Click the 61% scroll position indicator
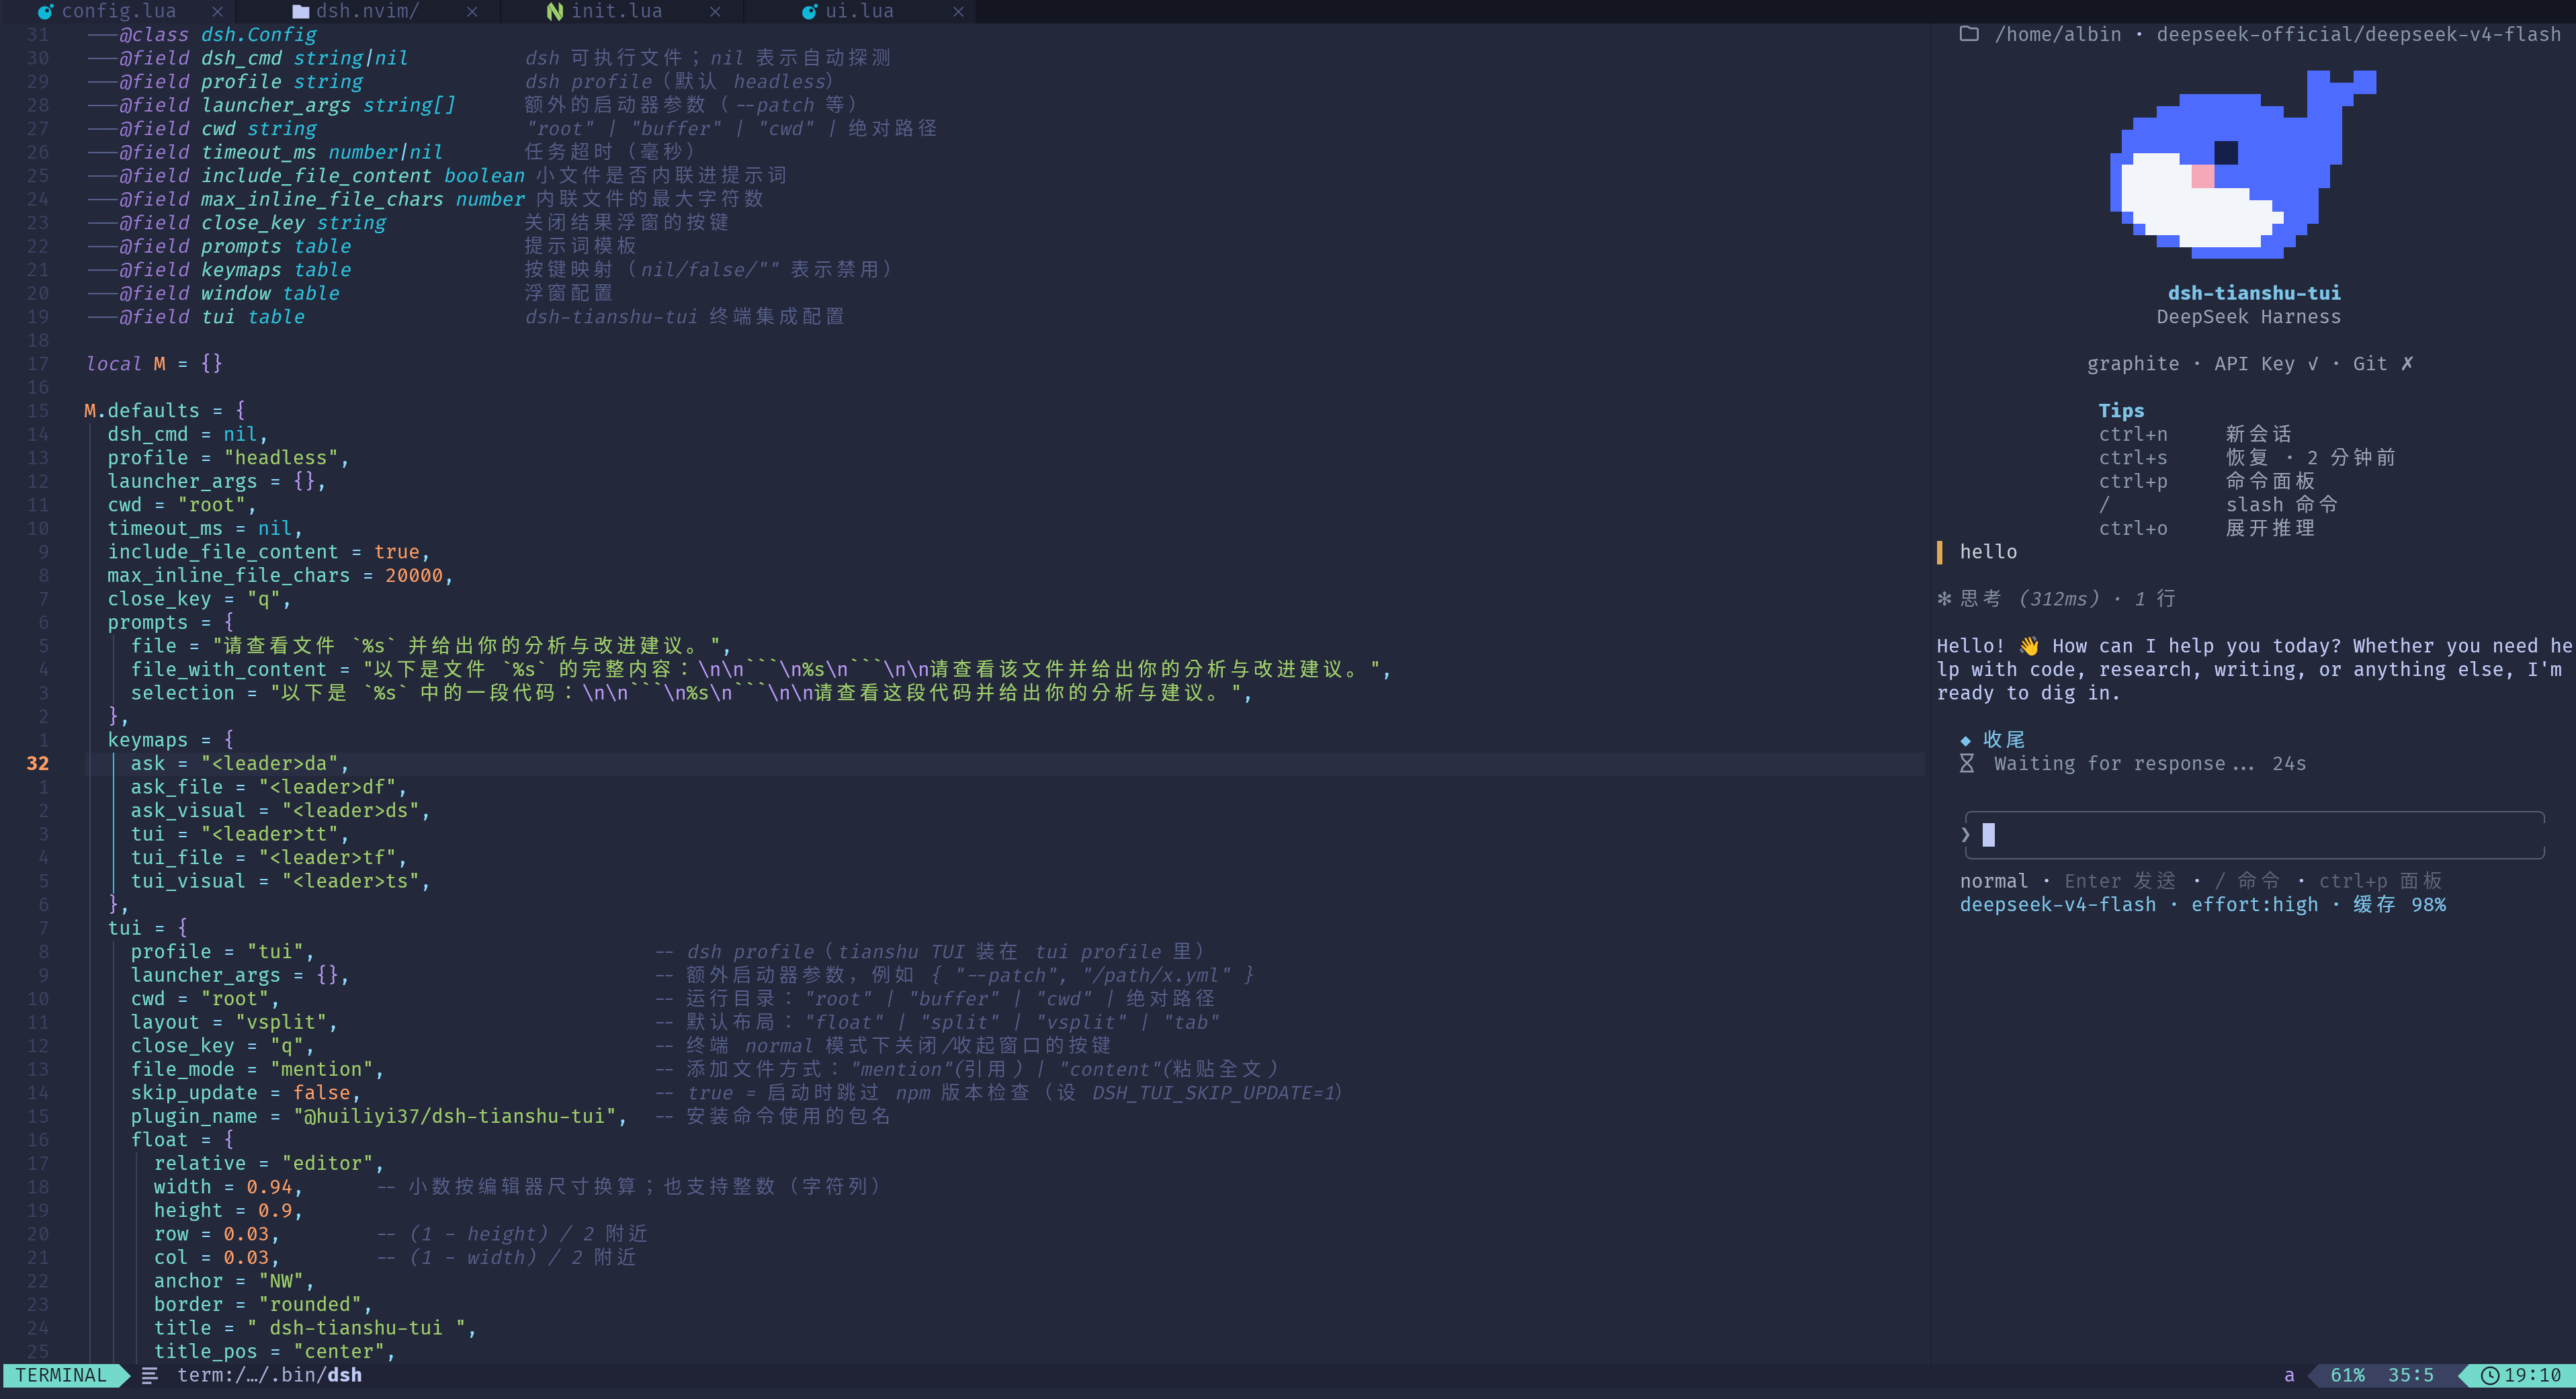Viewport: 2576px width, 1399px height. [2347, 1376]
